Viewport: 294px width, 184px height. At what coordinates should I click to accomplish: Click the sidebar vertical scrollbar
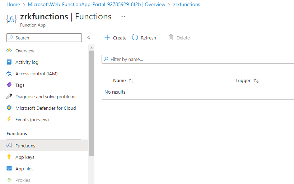(x=91, y=104)
